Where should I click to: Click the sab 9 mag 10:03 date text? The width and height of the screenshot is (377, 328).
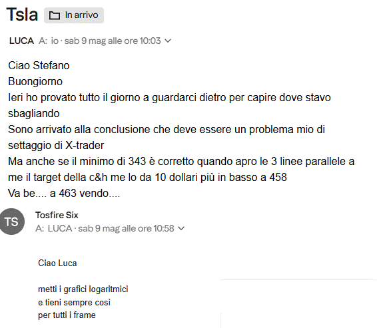(113, 41)
